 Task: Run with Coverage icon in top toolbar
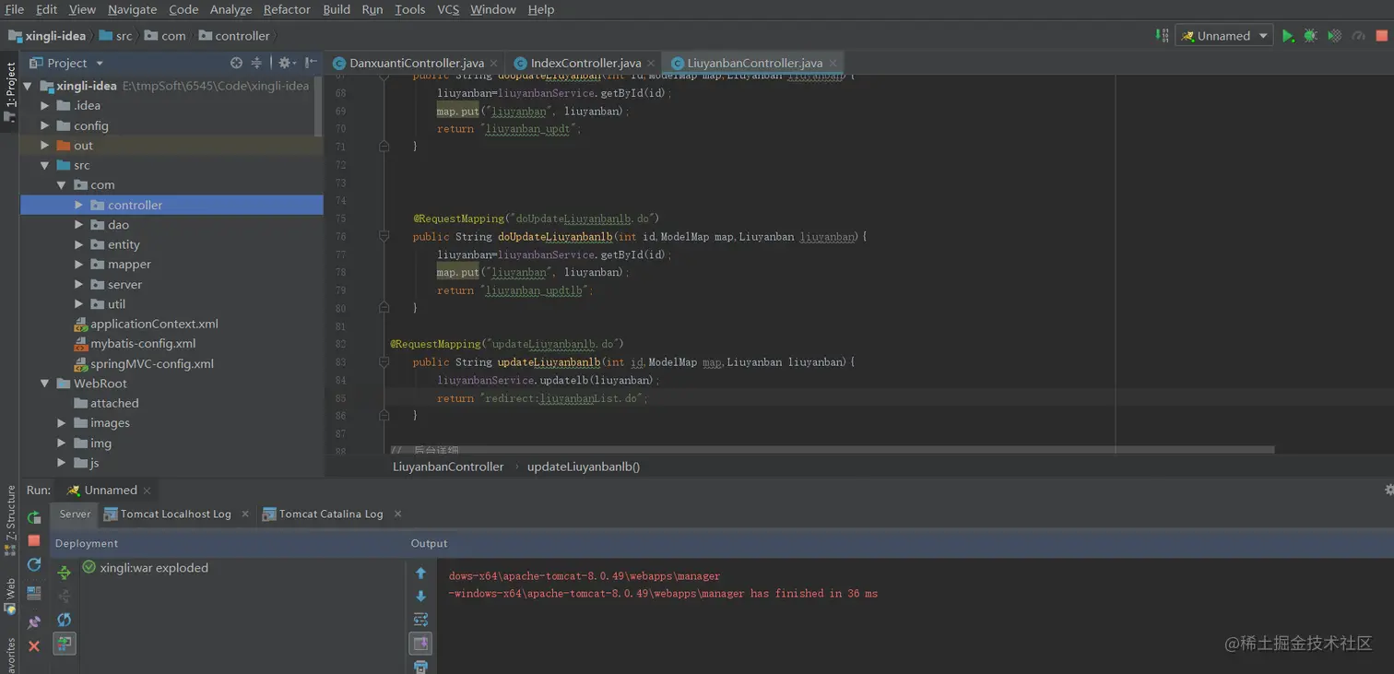coord(1334,36)
